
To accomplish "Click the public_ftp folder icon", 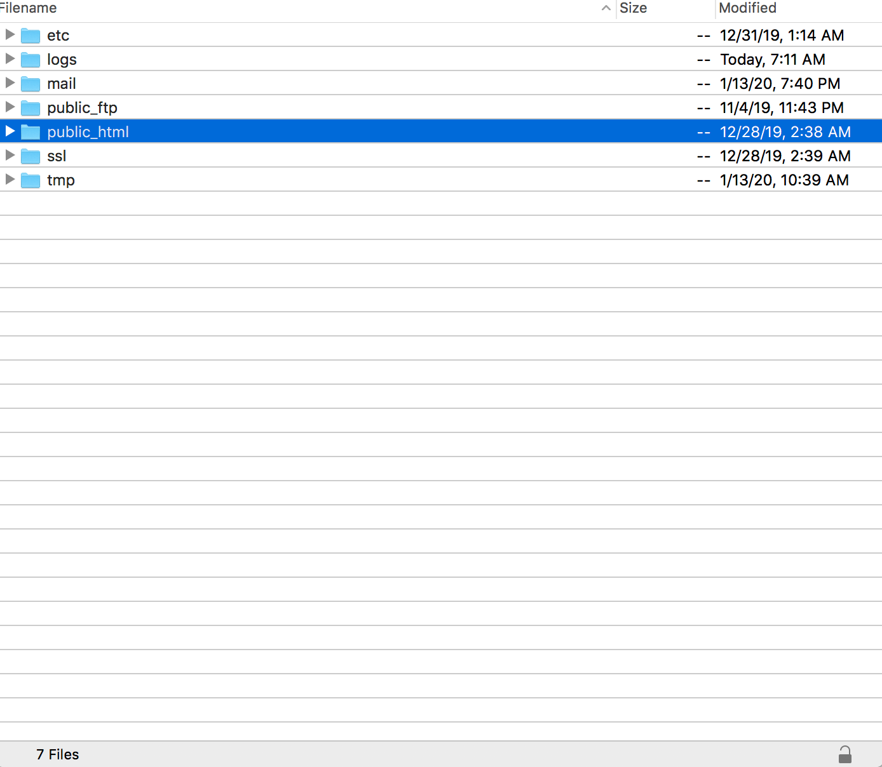I will coord(31,108).
